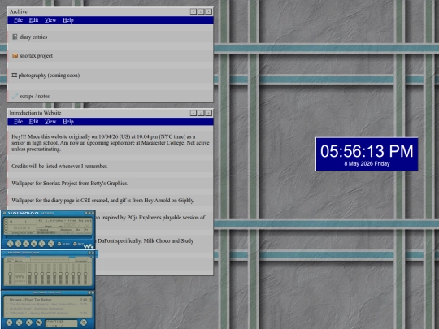Image resolution: width=439 pixels, height=329 pixels.
Task: Click the Walkman player's balance slider
Action: click(67, 232)
